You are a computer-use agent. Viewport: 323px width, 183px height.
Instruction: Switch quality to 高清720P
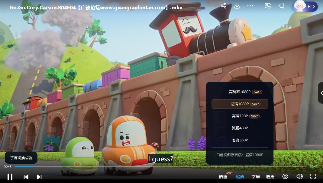click(240, 116)
